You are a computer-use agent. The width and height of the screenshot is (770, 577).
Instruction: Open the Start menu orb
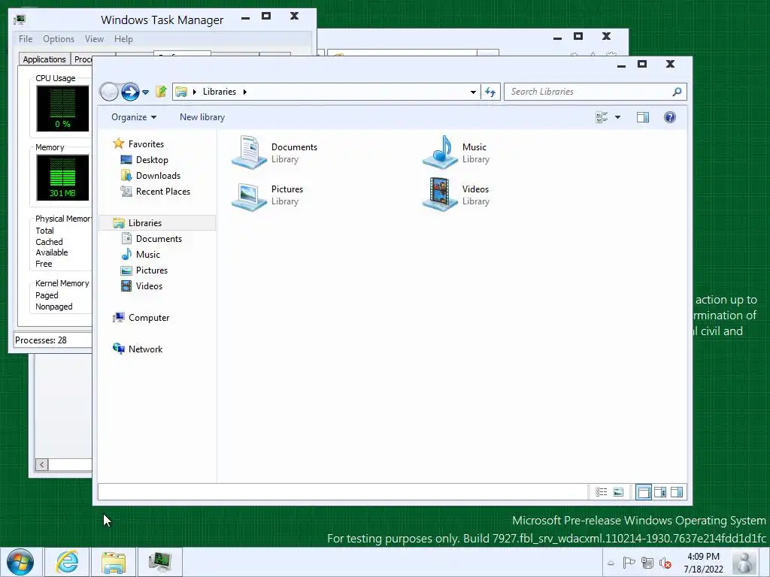pyautogui.click(x=20, y=562)
